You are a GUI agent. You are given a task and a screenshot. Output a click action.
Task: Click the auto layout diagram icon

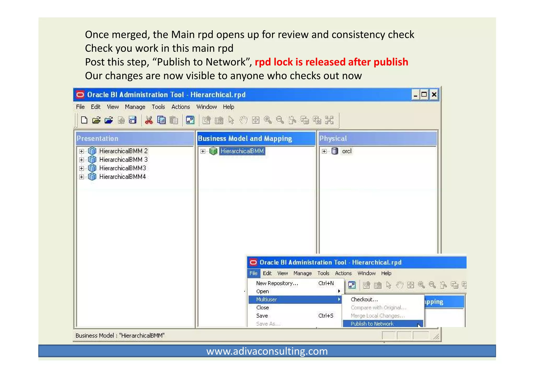pos(329,120)
